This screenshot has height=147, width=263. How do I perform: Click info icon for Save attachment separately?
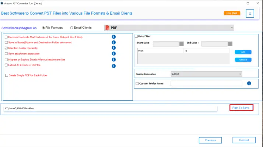pos(113,54)
